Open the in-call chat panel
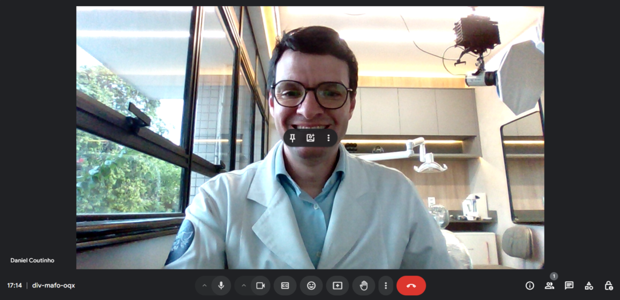The width and height of the screenshot is (620, 300). 569,285
